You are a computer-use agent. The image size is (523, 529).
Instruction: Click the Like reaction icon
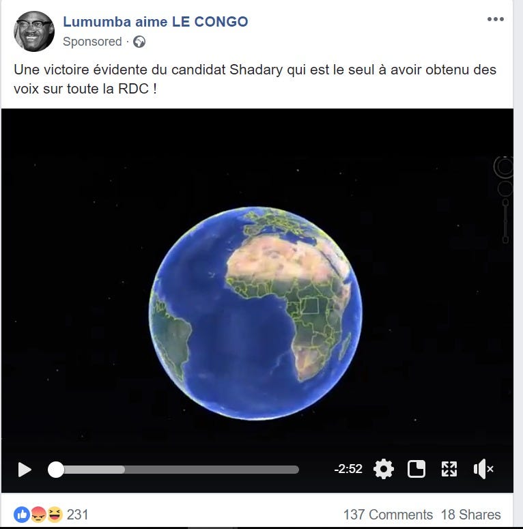(x=22, y=515)
